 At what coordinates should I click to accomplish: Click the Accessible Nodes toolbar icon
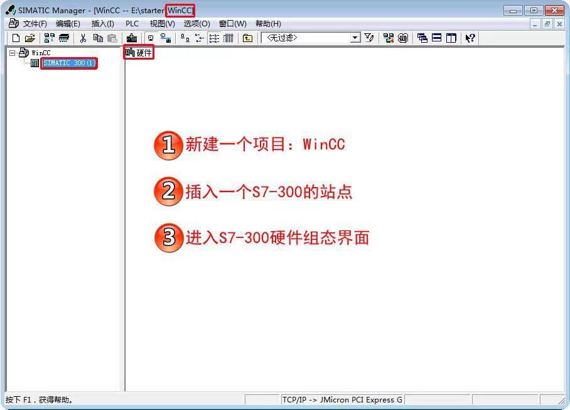click(x=49, y=38)
